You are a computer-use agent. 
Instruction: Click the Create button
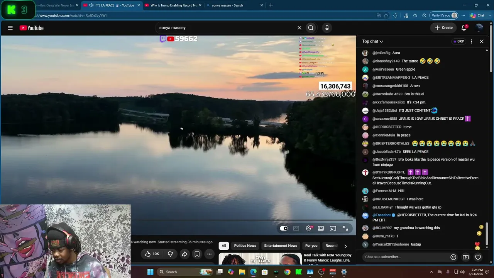(443, 28)
